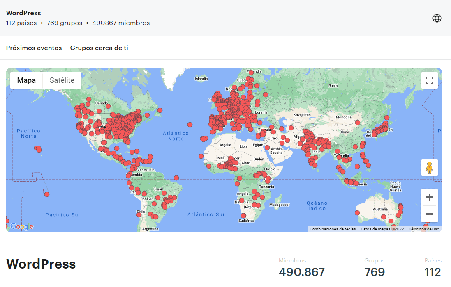Click the Términos de uso link
Screen dimensions: 451x287
[x=424, y=229]
